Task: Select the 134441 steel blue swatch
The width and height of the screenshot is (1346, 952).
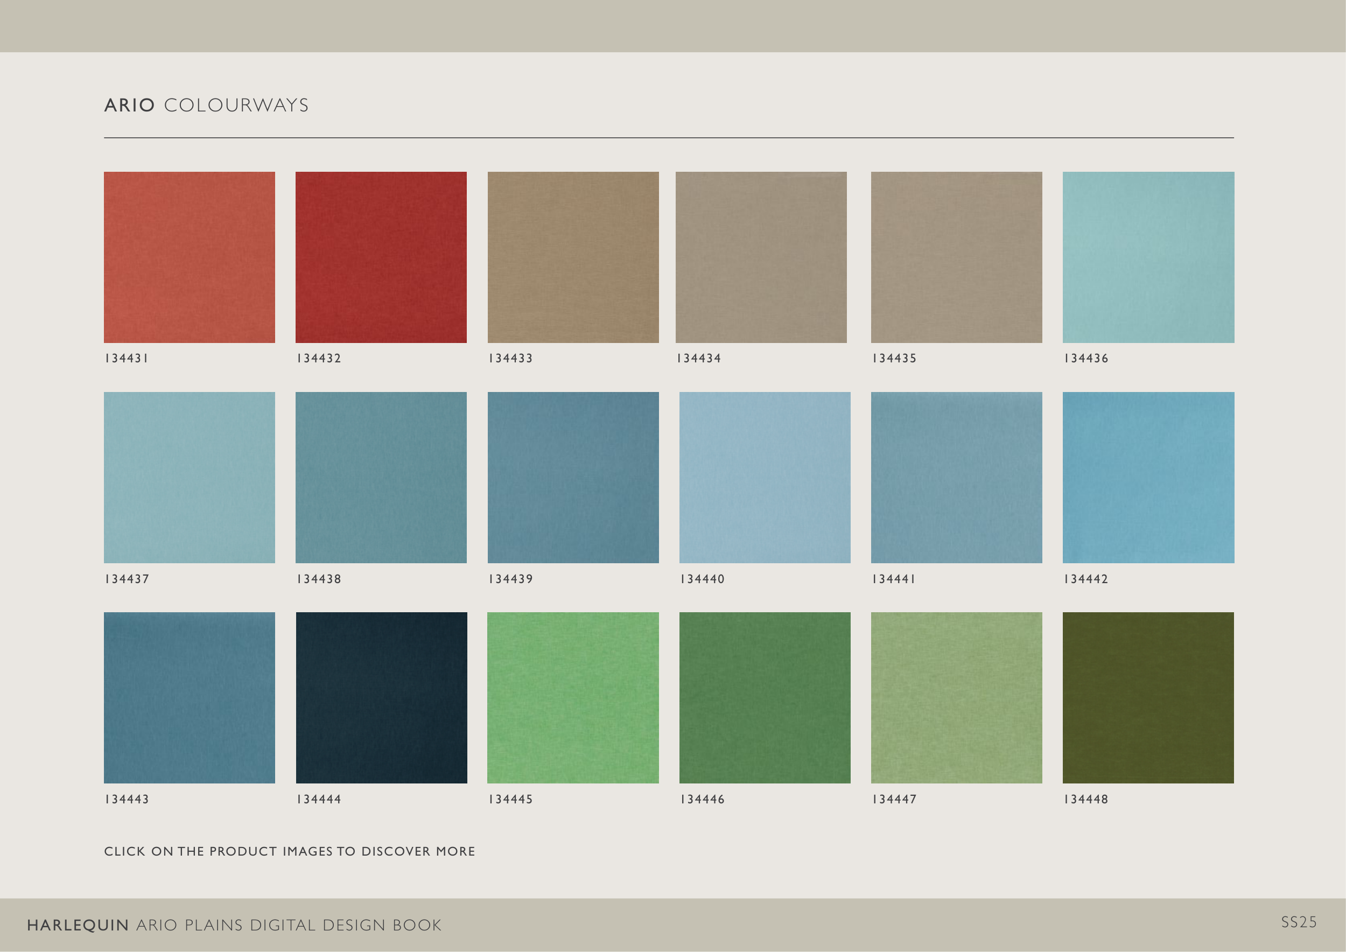Action: tap(956, 477)
